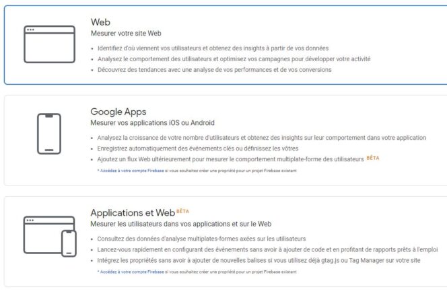Image resolution: width=447 pixels, height=293 pixels.
Task: Choose the Google Apps heading
Action: tap(118, 112)
